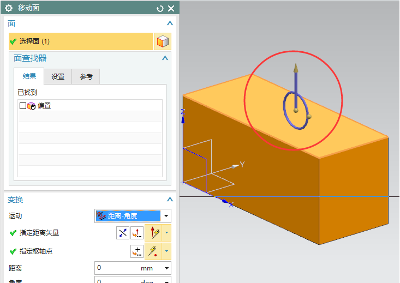Viewport: 400px width, 283px height.
Task: Enable the 偏置 checkbox in results
Action: click(x=23, y=106)
